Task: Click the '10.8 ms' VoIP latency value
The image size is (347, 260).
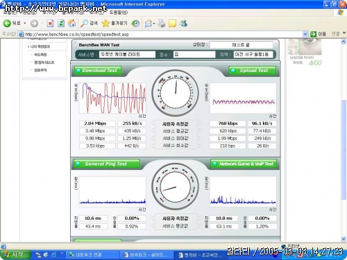Action: pos(223,218)
